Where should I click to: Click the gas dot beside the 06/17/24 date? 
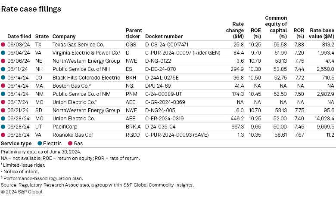(x=3, y=102)
